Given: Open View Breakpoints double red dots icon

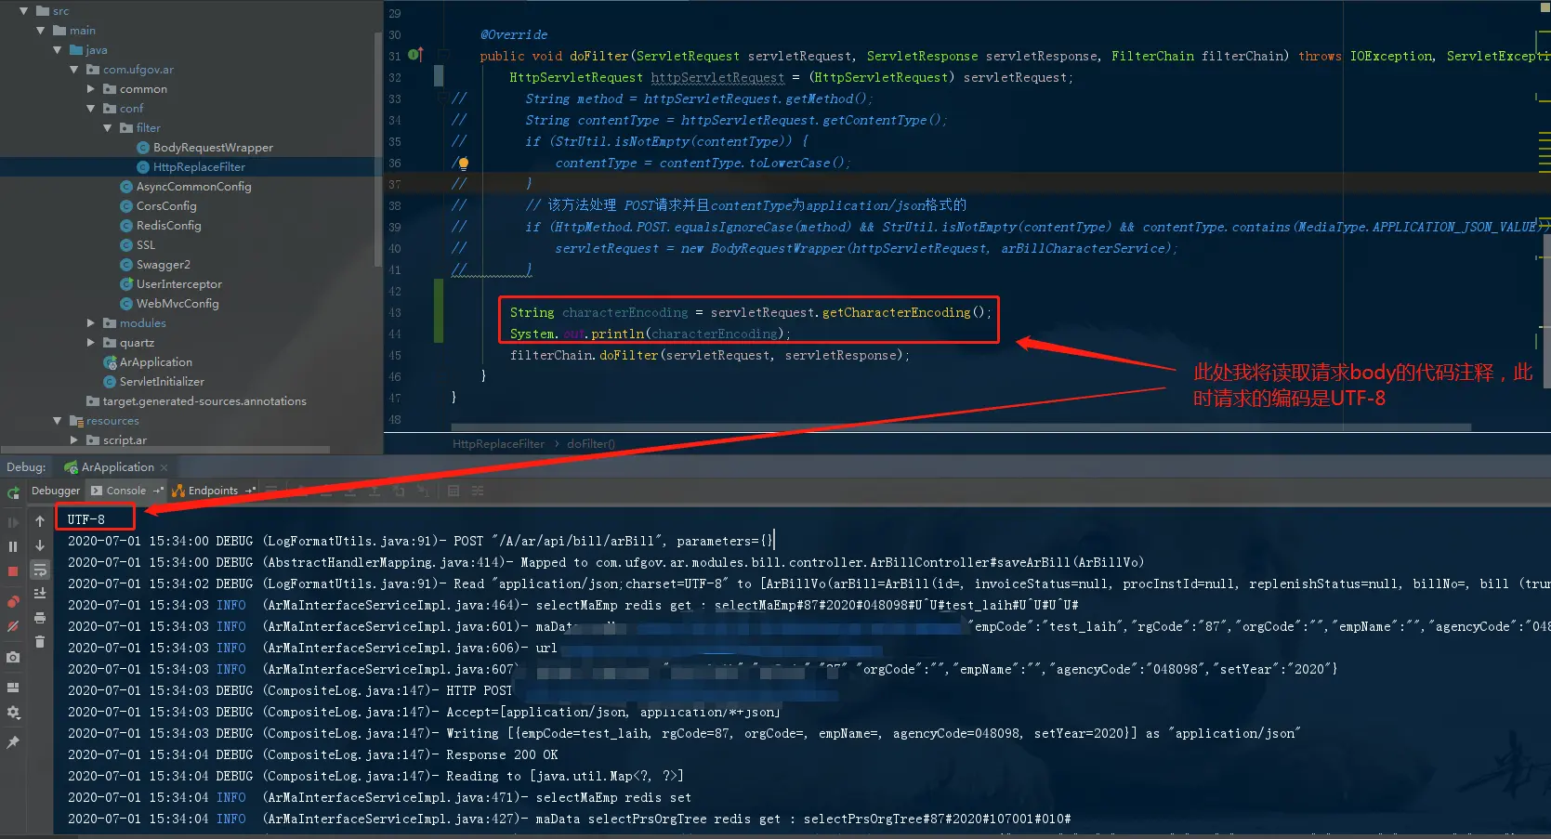Looking at the screenshot, I should pyautogui.click(x=13, y=602).
